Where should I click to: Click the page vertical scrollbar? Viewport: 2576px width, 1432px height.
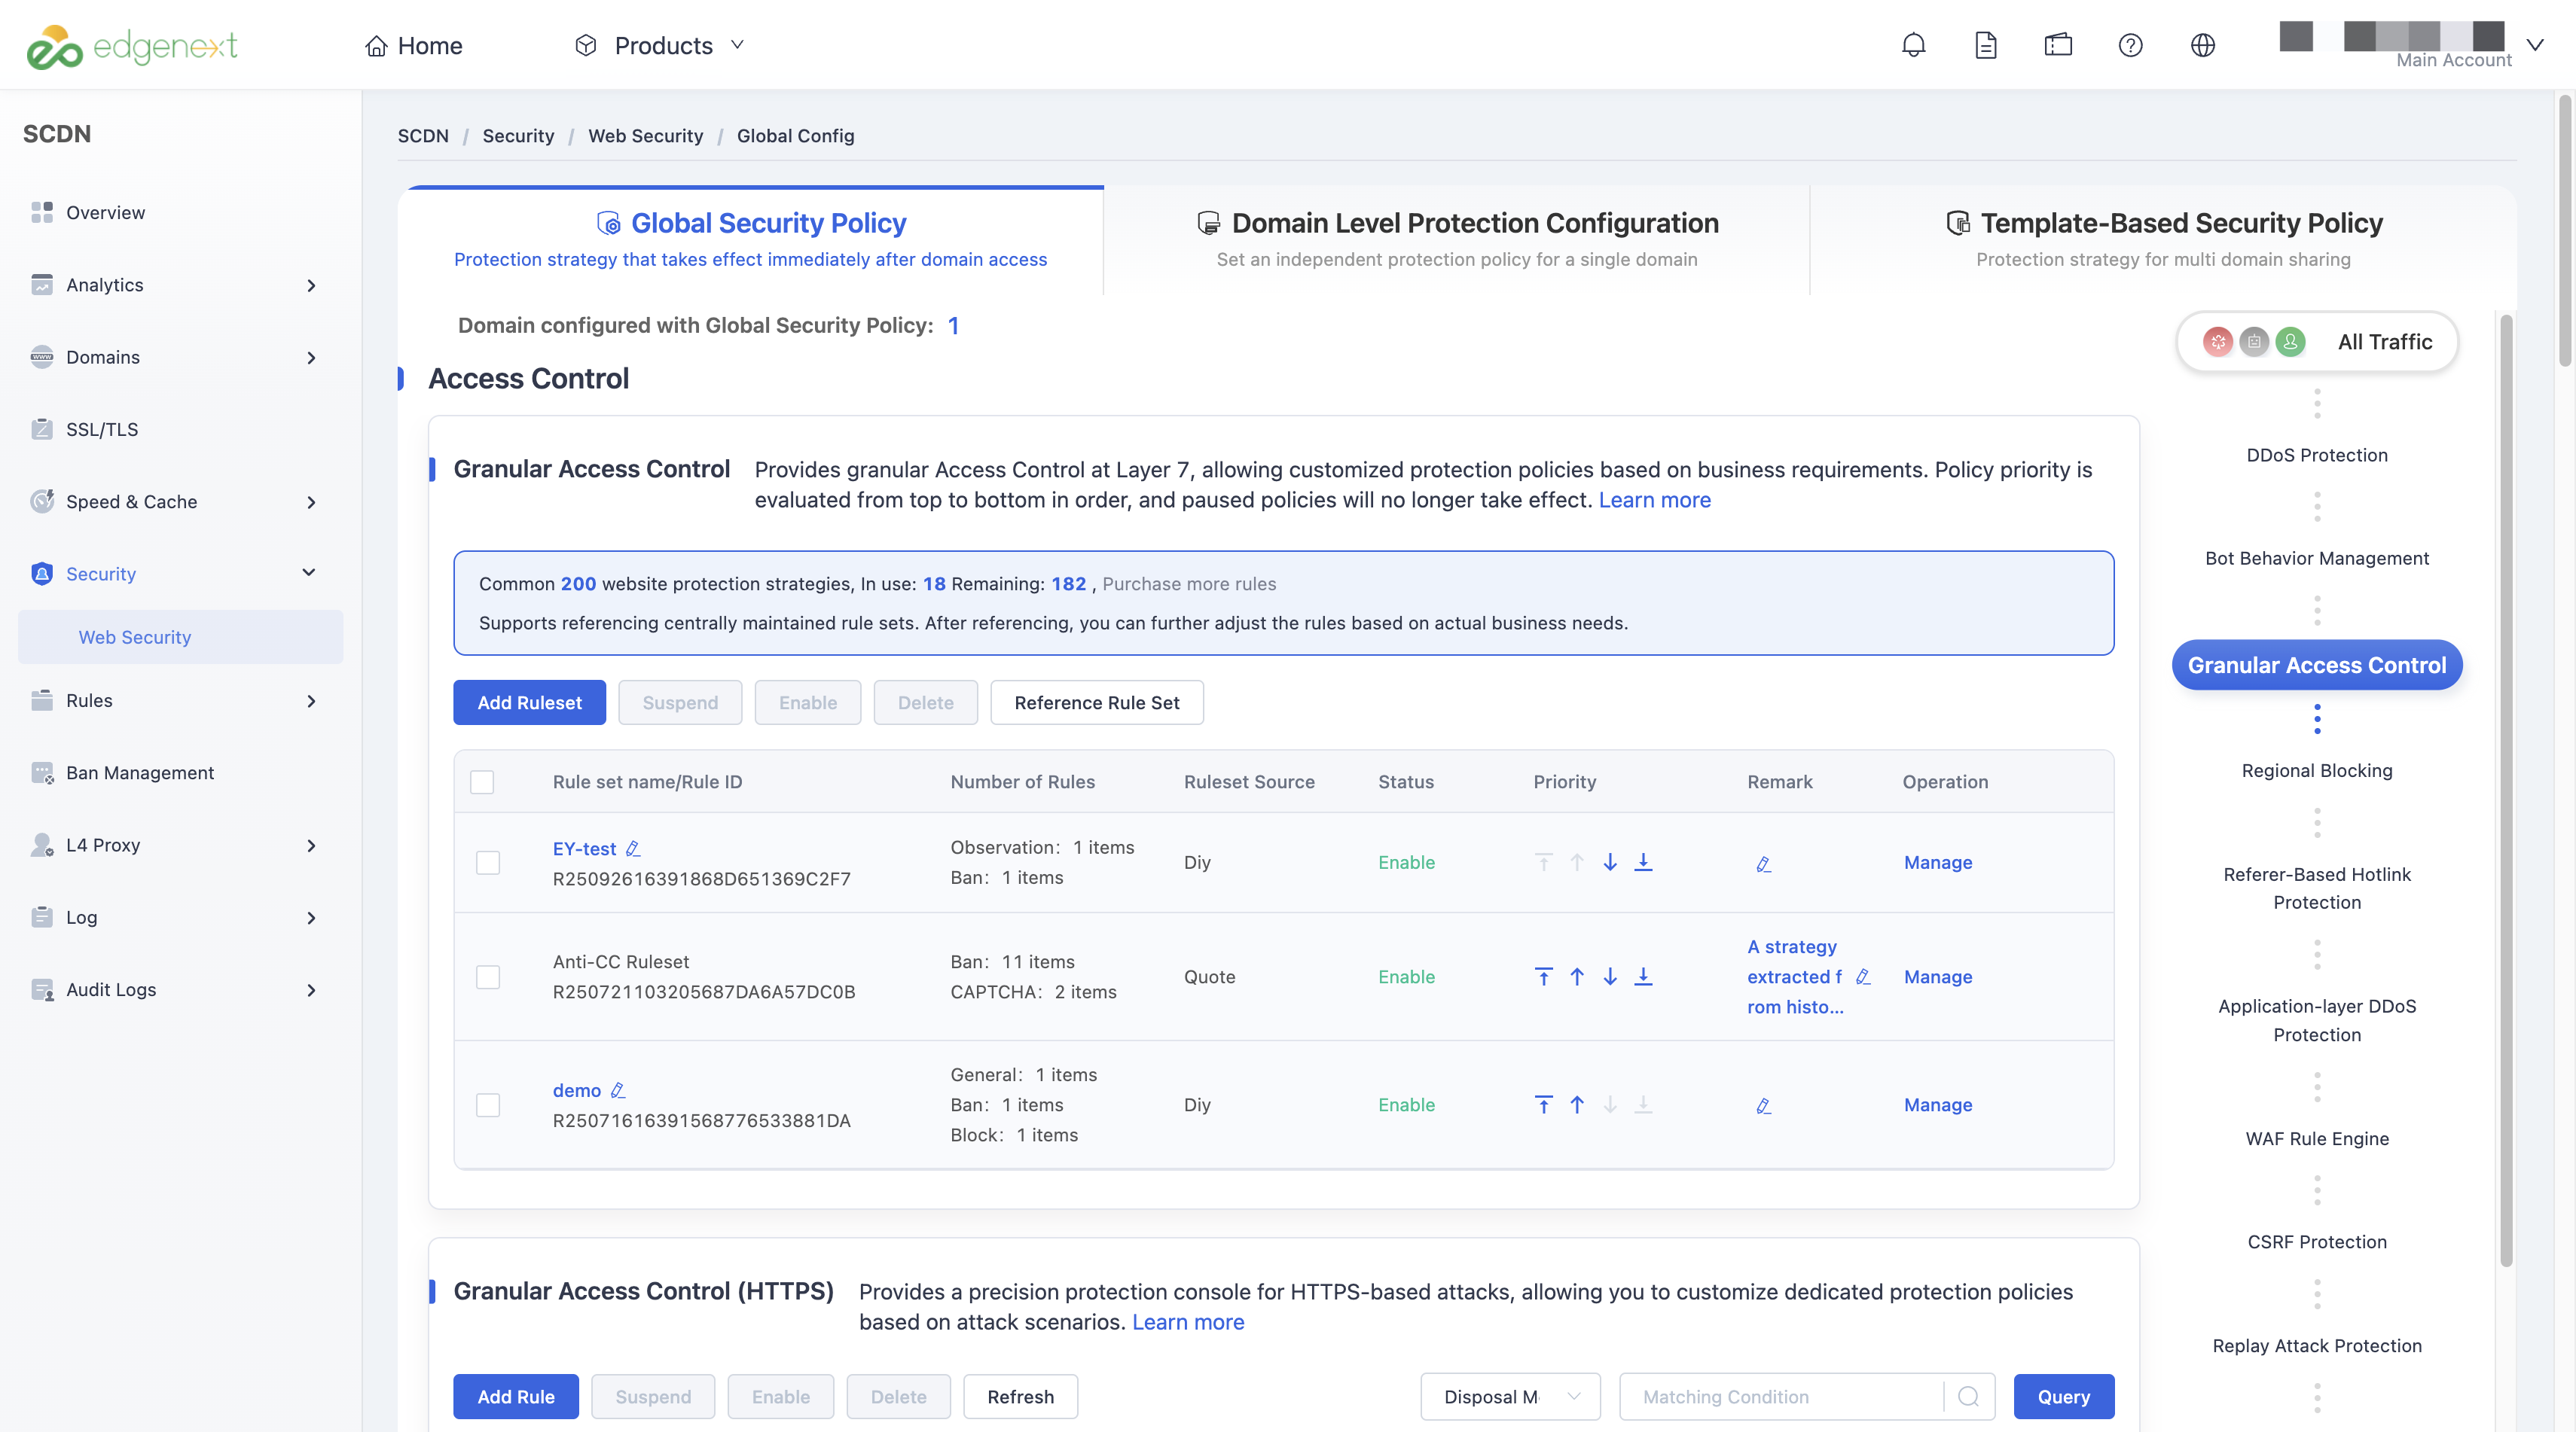pyautogui.click(x=2565, y=230)
